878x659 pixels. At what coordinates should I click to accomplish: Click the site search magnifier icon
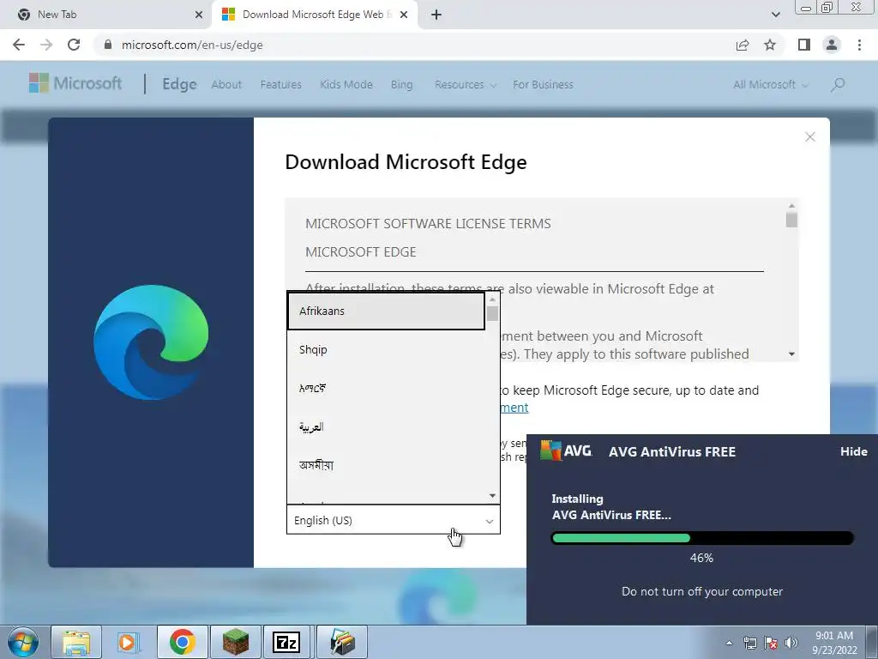pyautogui.click(x=838, y=85)
